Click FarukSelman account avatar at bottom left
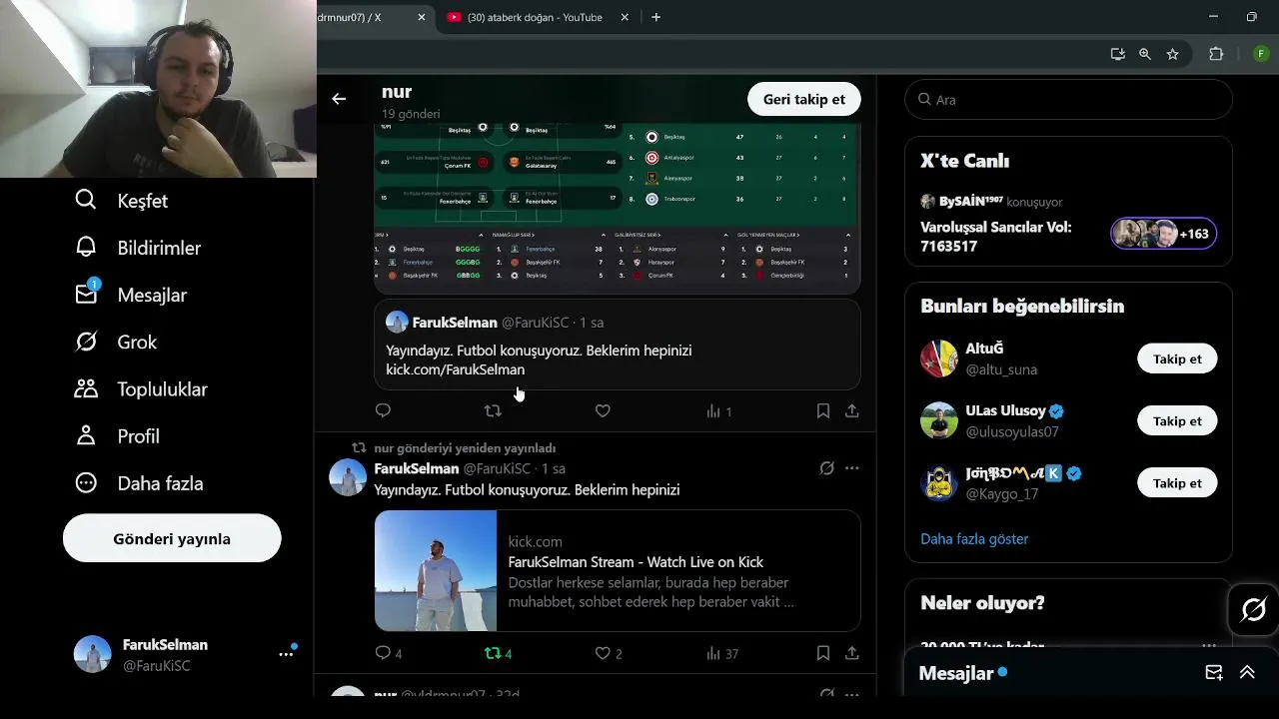The width and height of the screenshot is (1279, 719). 92,654
